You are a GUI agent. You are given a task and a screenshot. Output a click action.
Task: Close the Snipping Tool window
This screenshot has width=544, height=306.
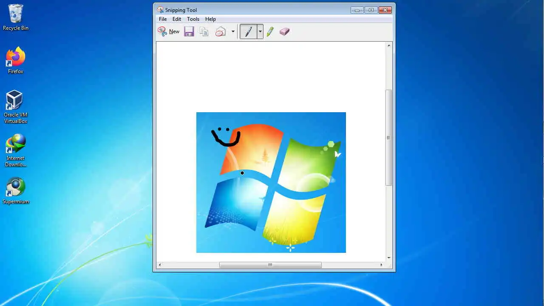pos(385,10)
